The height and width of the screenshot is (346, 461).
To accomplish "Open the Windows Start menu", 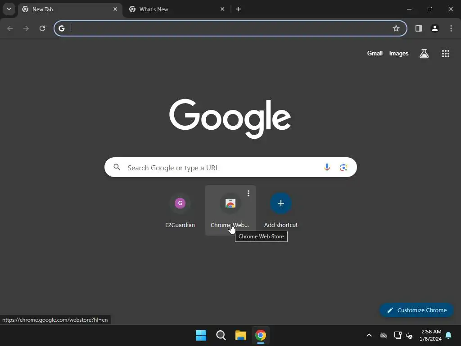I will point(201,335).
